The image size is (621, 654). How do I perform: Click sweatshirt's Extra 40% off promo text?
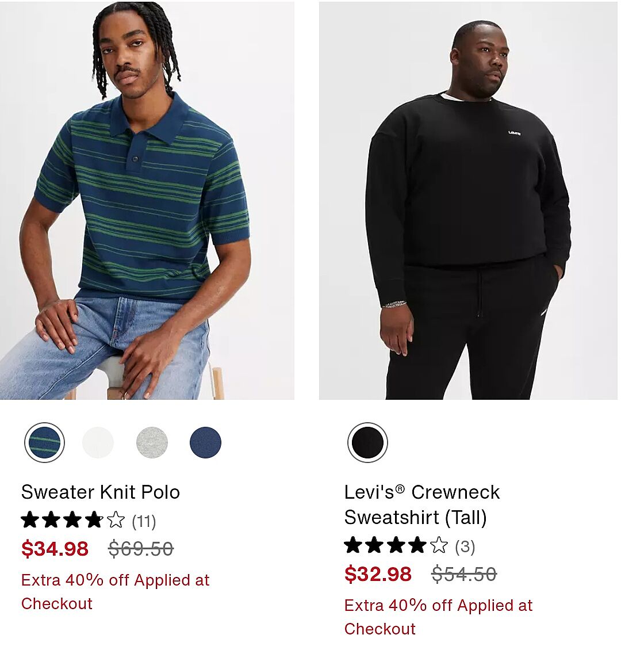click(x=438, y=617)
